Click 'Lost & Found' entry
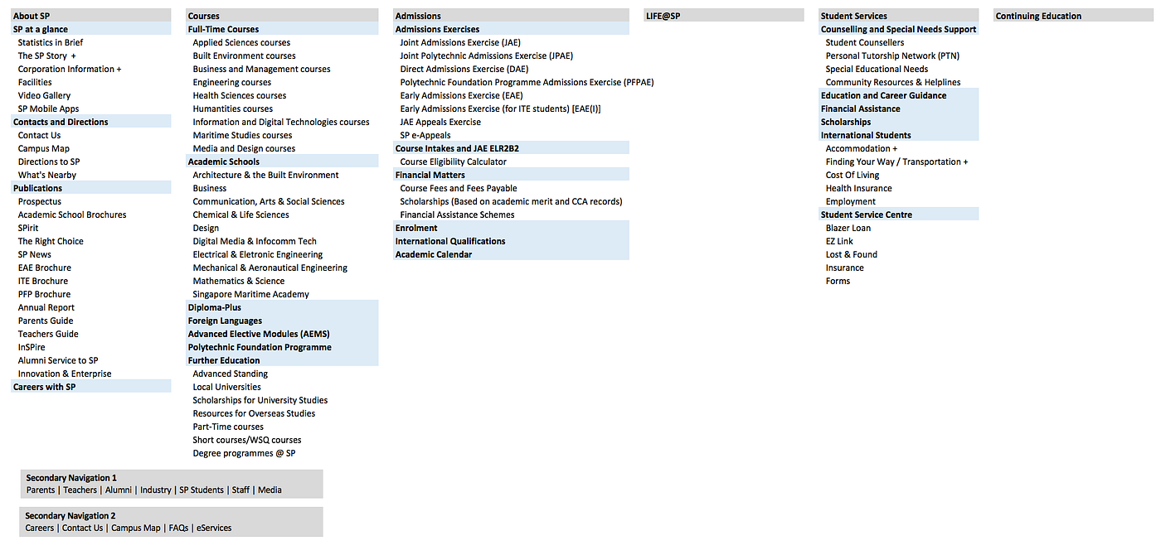This screenshot has height=550, width=1161. coord(852,254)
